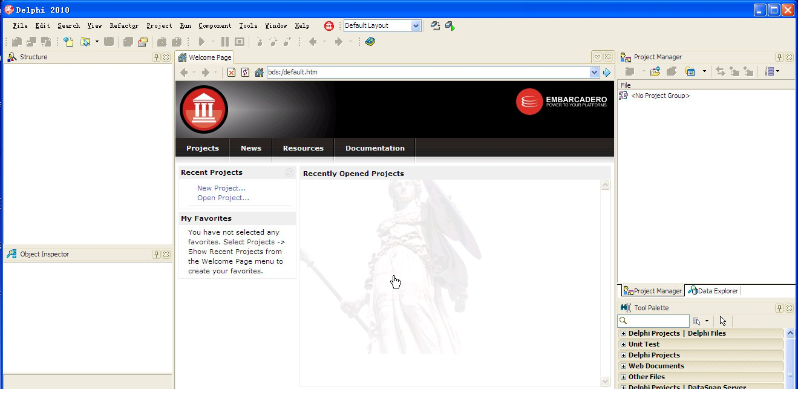Click the Tool Palette arrow pointer icon
Viewport: 798px width, 404px height.
(722, 321)
